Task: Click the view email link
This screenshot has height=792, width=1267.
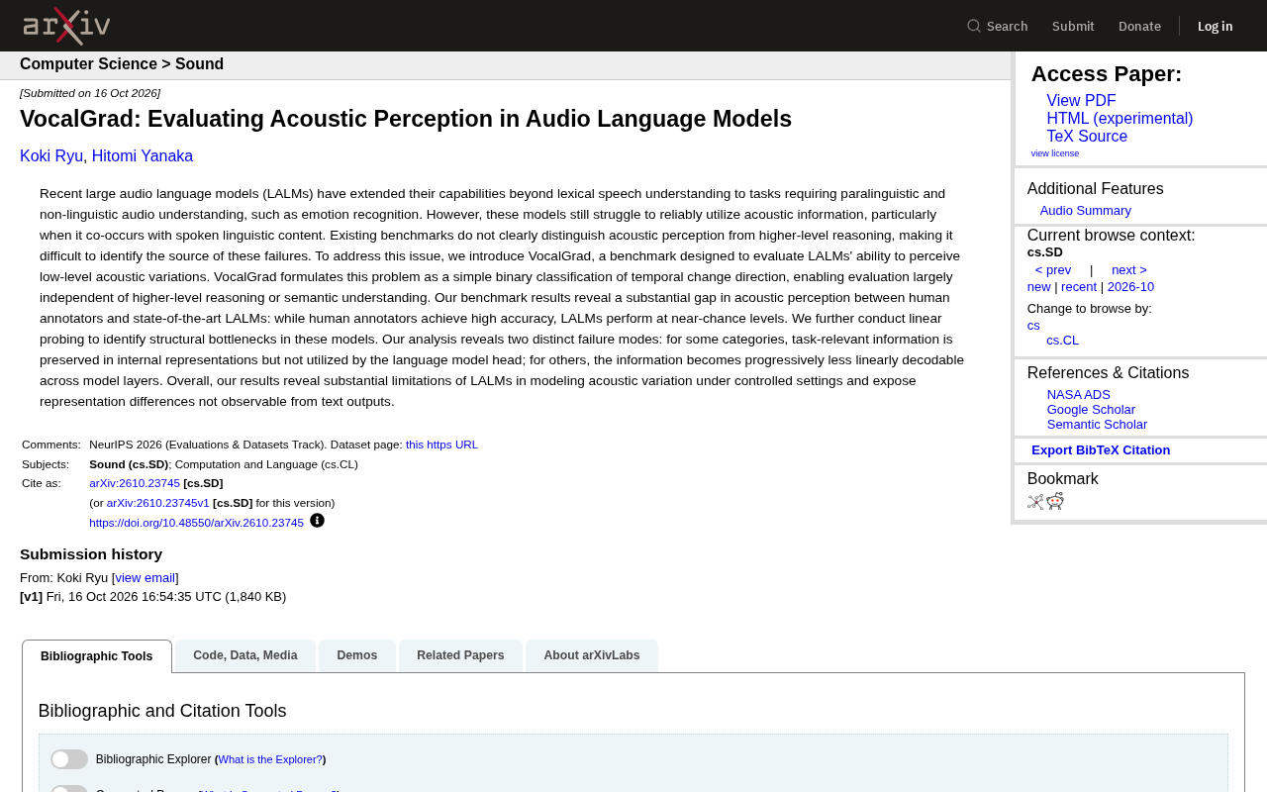Action: 146,578
